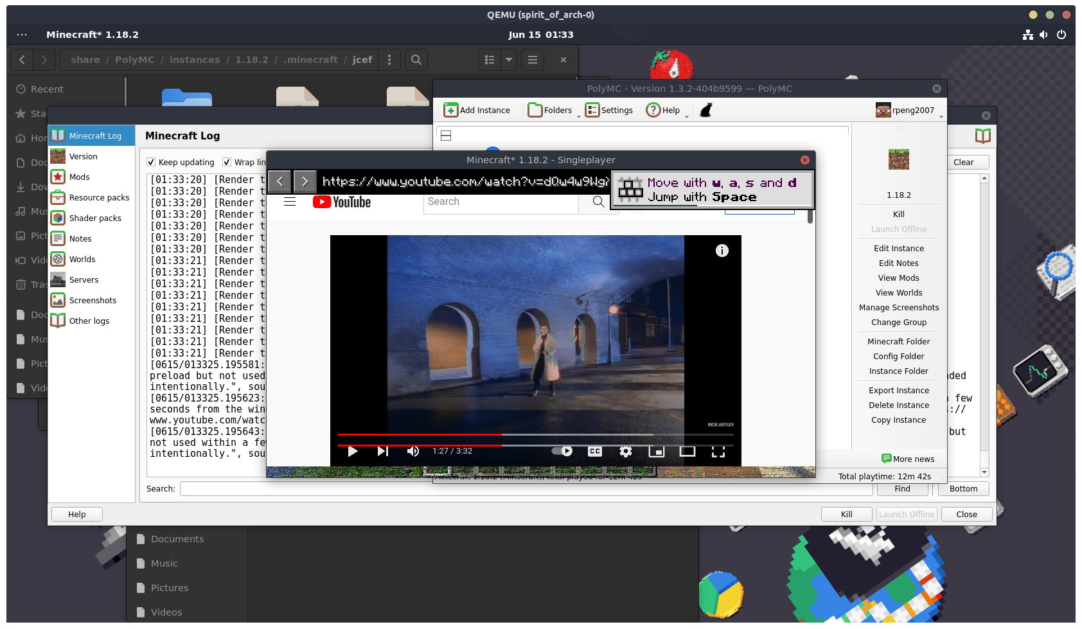
Task: Open the YouTube hamburger menu
Action: click(290, 202)
